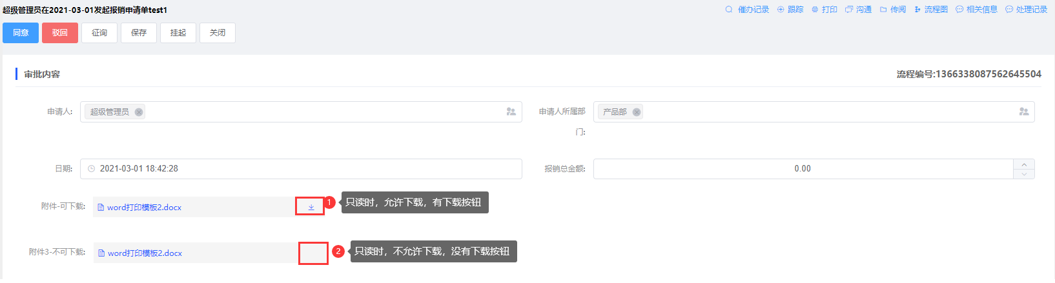Open the 流程图 flowchart view
Screen dimensions: 1055x283
[931, 10]
